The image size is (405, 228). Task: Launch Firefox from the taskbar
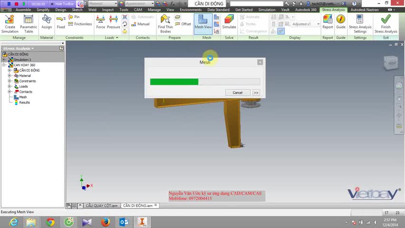(x=106, y=222)
